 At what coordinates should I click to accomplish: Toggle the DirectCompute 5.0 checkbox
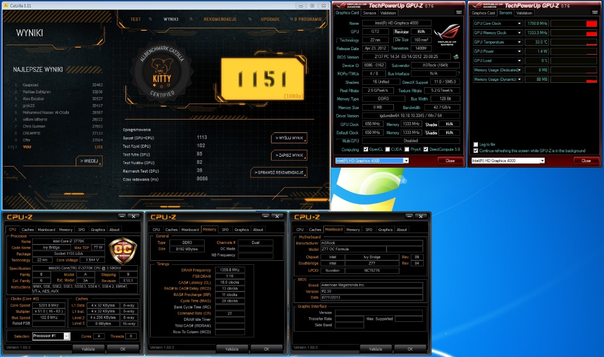click(426, 149)
